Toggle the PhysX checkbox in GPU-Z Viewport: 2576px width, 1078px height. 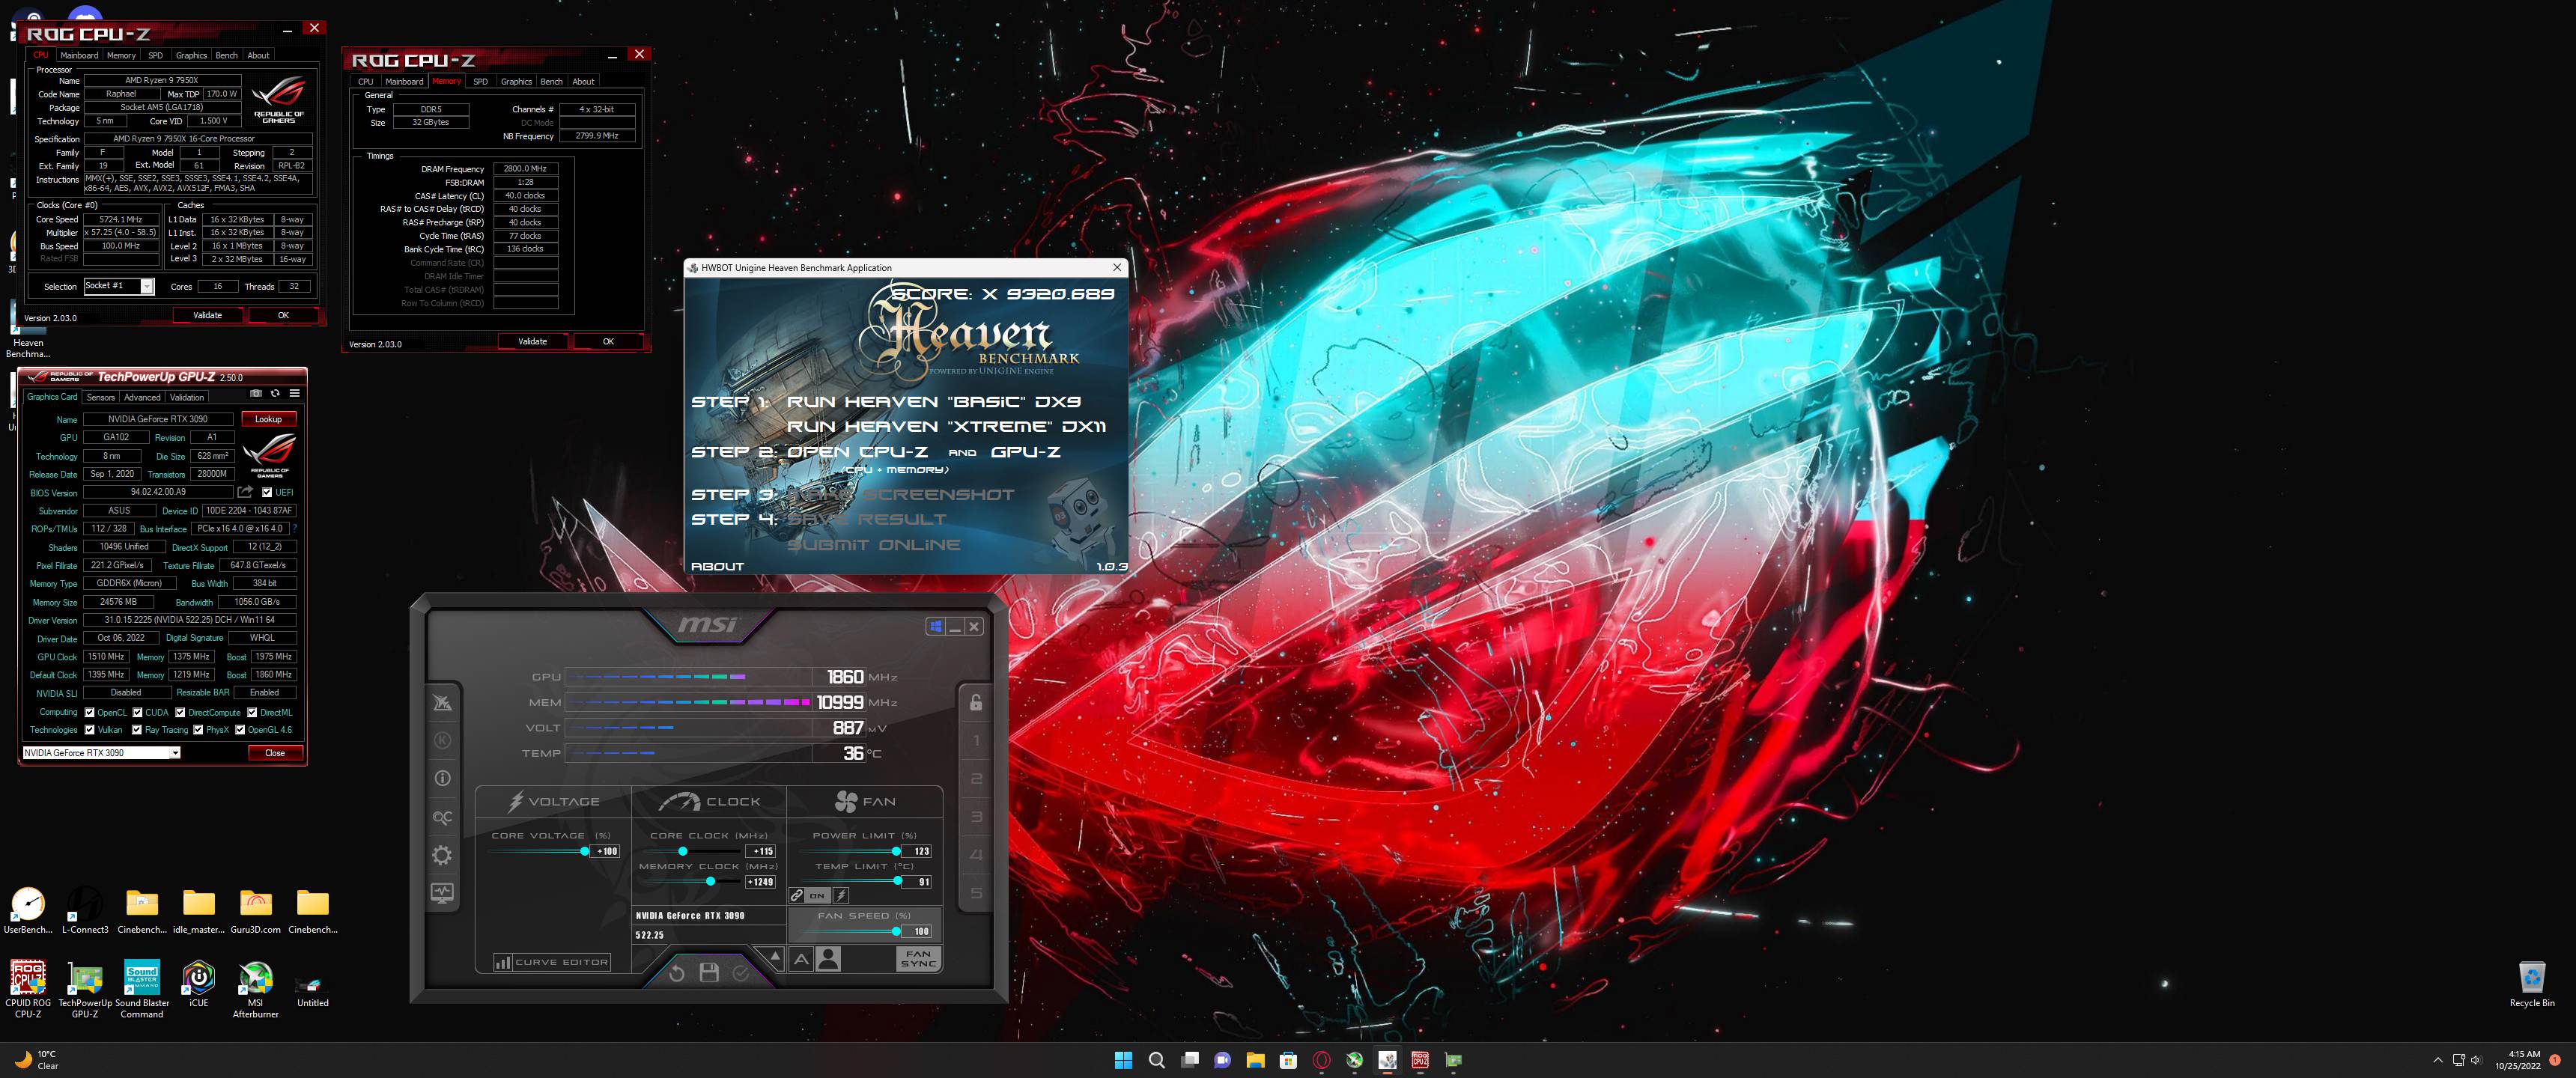click(x=198, y=729)
